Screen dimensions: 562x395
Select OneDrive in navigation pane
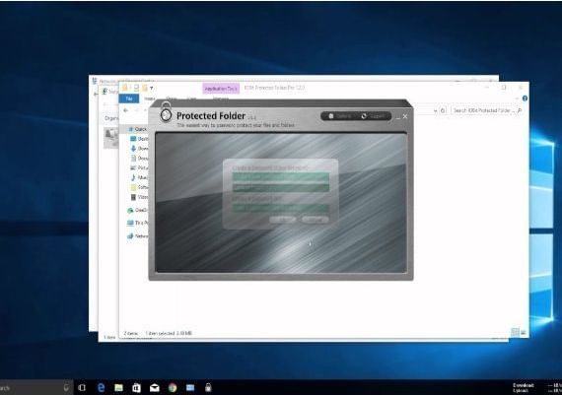138,210
